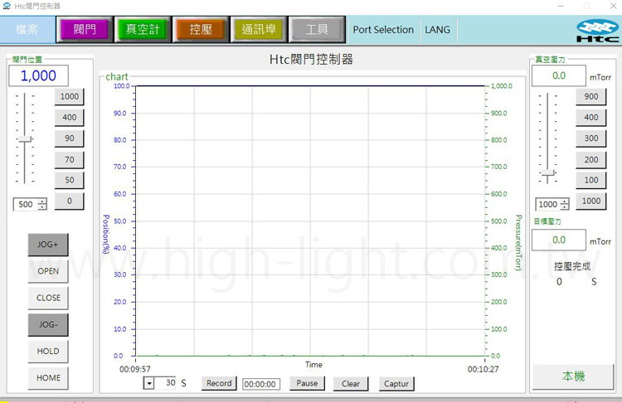Click the CLOSE valve button
The height and width of the screenshot is (403, 622).
coord(48,298)
